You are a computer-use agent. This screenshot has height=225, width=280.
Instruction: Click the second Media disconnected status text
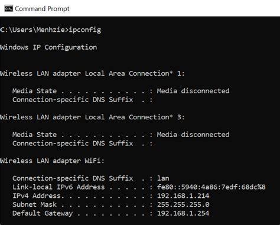coord(193,135)
